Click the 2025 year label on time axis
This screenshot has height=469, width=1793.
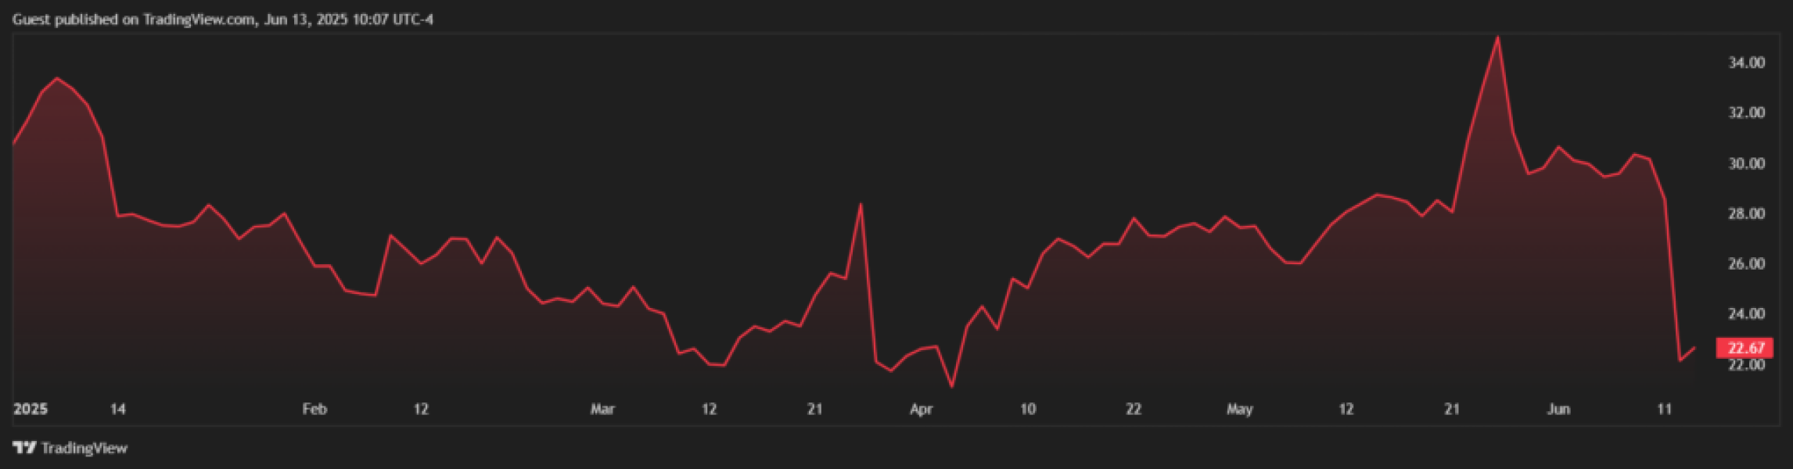pyautogui.click(x=31, y=409)
